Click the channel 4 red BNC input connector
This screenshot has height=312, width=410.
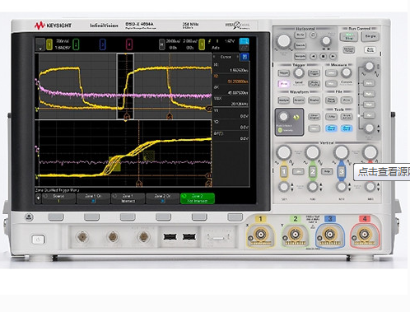click(x=364, y=235)
